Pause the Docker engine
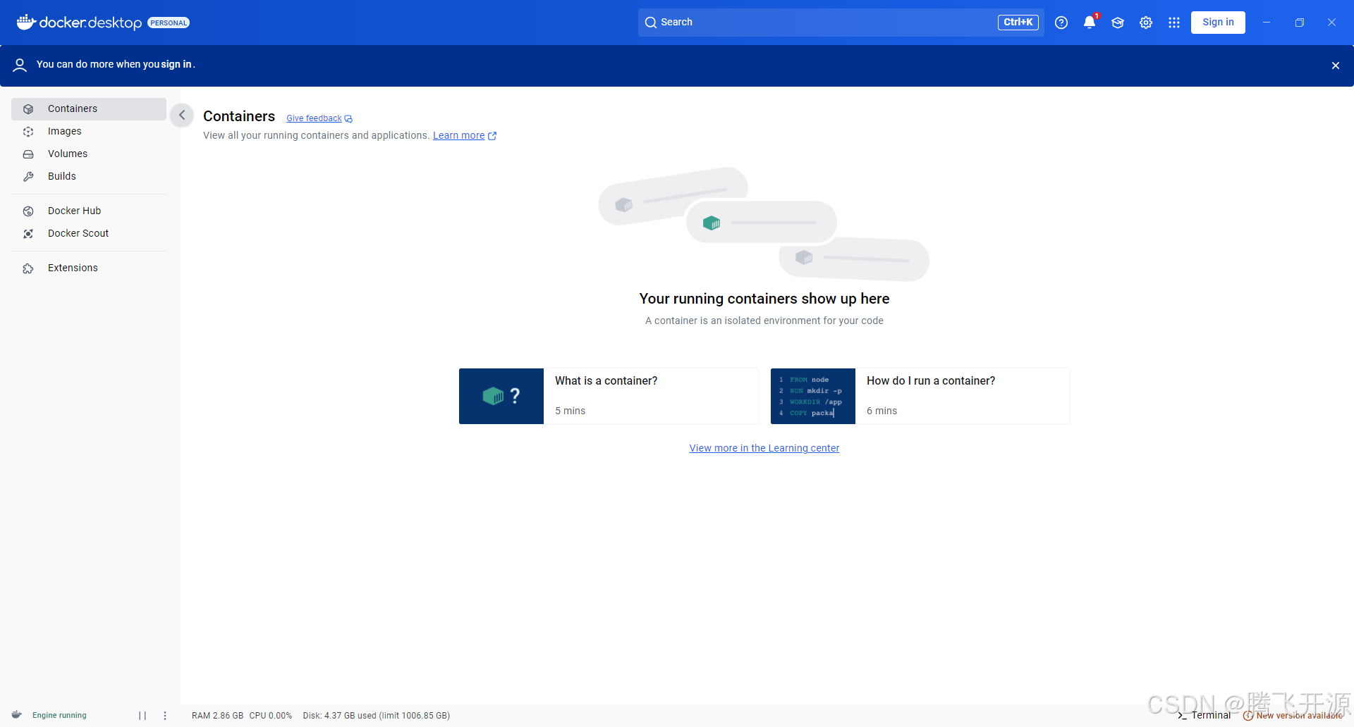The width and height of the screenshot is (1354, 727). pos(142,716)
